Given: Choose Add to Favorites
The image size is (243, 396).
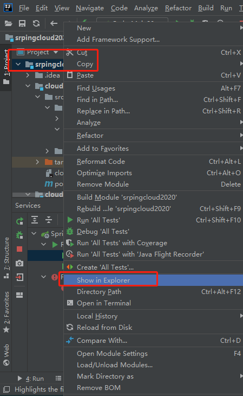Looking at the screenshot, I should [153, 149].
